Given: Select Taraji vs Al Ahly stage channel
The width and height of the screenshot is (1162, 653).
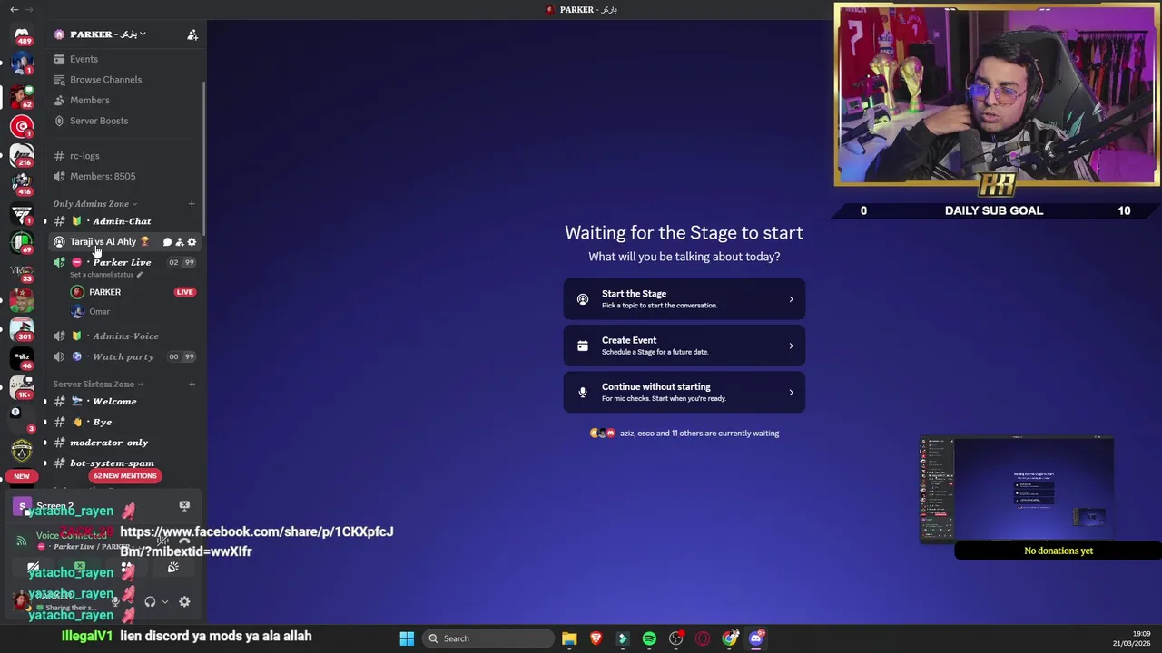Looking at the screenshot, I should point(103,242).
